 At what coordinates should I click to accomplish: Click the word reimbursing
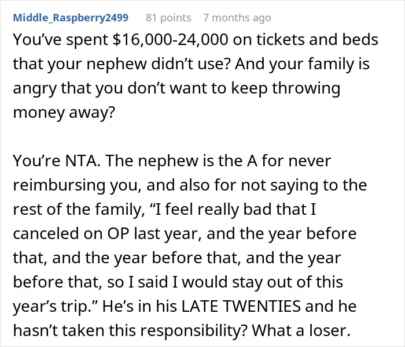coord(60,185)
